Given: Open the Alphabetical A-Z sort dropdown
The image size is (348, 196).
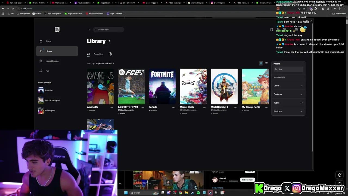Looking at the screenshot, I should (105, 63).
